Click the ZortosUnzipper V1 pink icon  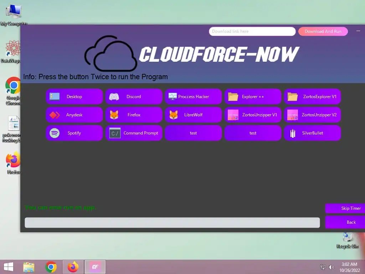[x=233, y=115]
